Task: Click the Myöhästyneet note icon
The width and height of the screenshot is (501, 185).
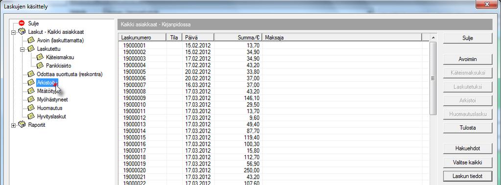Action: [31, 99]
